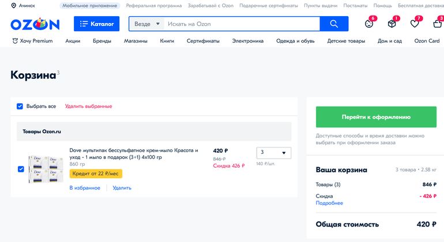Toggle the Выбрать все checkbox
The image size is (444, 242).
20,107
